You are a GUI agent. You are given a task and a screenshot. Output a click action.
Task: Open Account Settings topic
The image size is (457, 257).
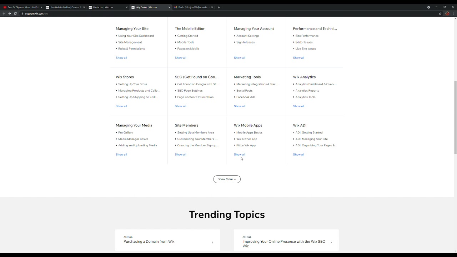tap(248, 36)
